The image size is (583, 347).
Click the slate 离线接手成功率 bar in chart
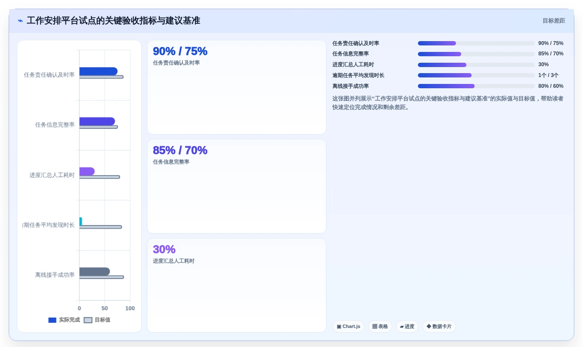click(94, 271)
